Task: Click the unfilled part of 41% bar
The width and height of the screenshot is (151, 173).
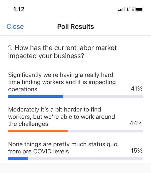Action: (x=103, y=96)
